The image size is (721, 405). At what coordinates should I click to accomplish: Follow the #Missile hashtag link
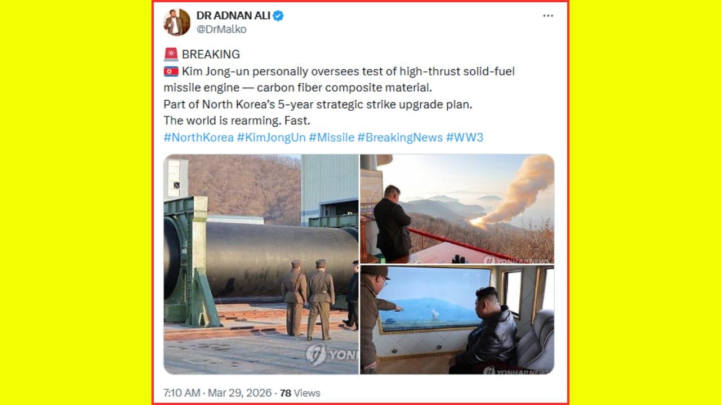(332, 137)
